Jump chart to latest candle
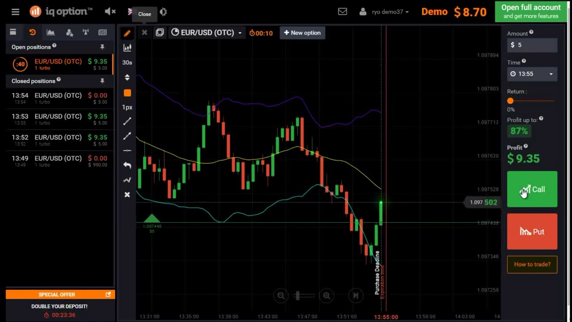The width and height of the screenshot is (572, 322). point(356,296)
